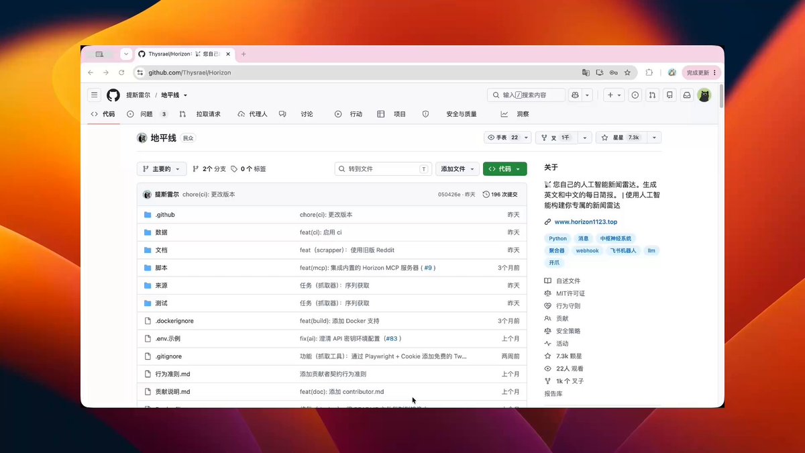The height and width of the screenshot is (453, 805).
Task: Click the llm topic tag
Action: (x=651, y=250)
